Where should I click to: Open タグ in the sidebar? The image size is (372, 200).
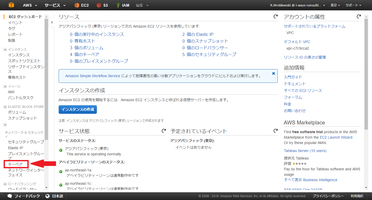pos(12,28)
